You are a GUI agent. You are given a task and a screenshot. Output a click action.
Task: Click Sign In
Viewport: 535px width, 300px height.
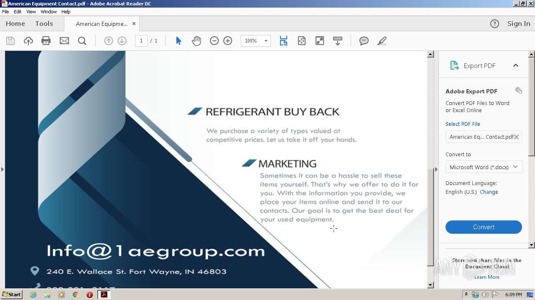click(519, 24)
